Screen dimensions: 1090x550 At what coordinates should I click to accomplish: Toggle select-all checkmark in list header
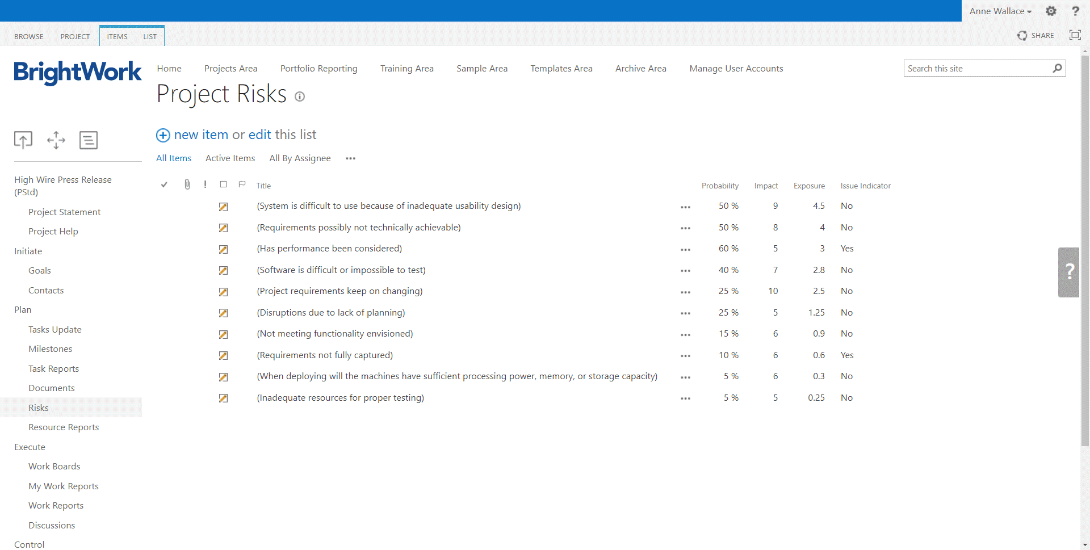pyautogui.click(x=164, y=184)
